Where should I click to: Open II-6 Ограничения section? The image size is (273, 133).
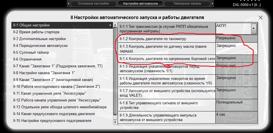27,59
